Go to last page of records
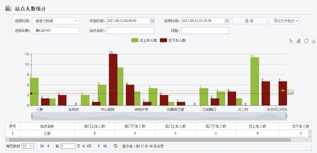Screen dimensions: 317x153 105,146
